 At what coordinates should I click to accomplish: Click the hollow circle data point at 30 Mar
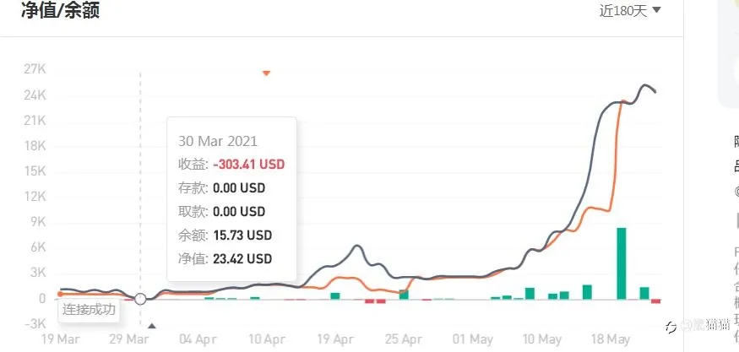140,299
